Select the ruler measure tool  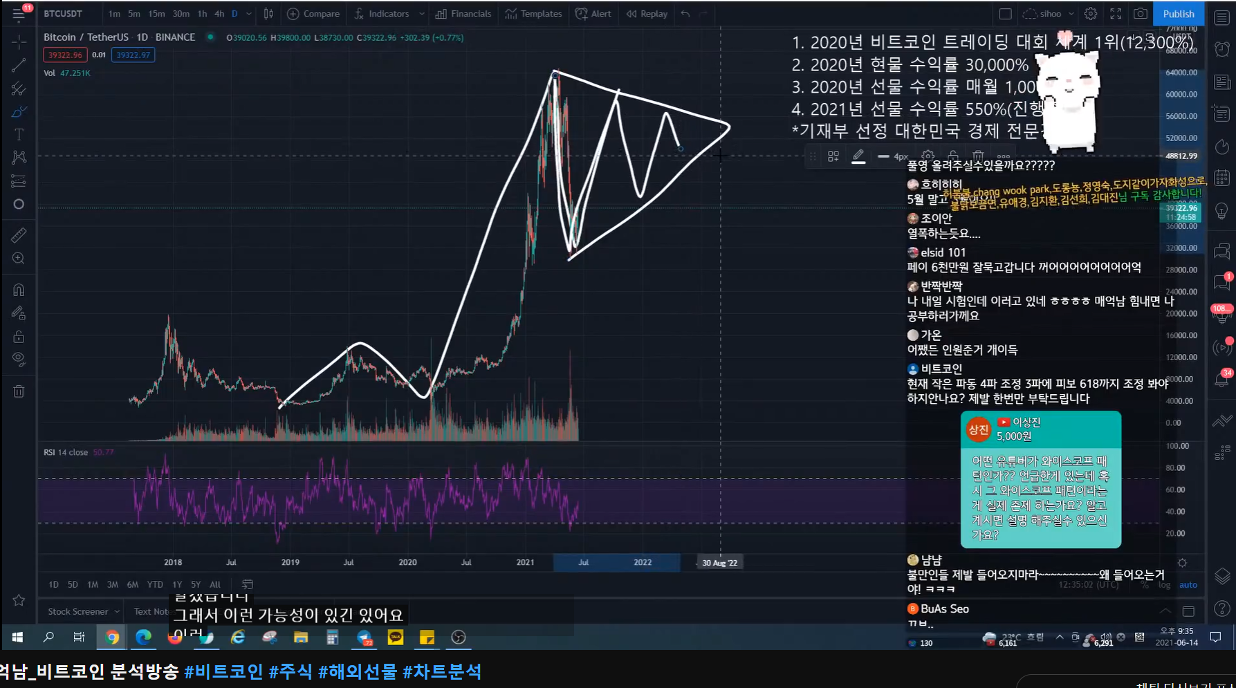click(19, 235)
